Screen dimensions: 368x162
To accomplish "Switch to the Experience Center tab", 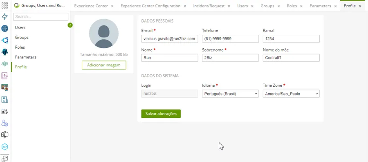I will click(x=91, y=6).
